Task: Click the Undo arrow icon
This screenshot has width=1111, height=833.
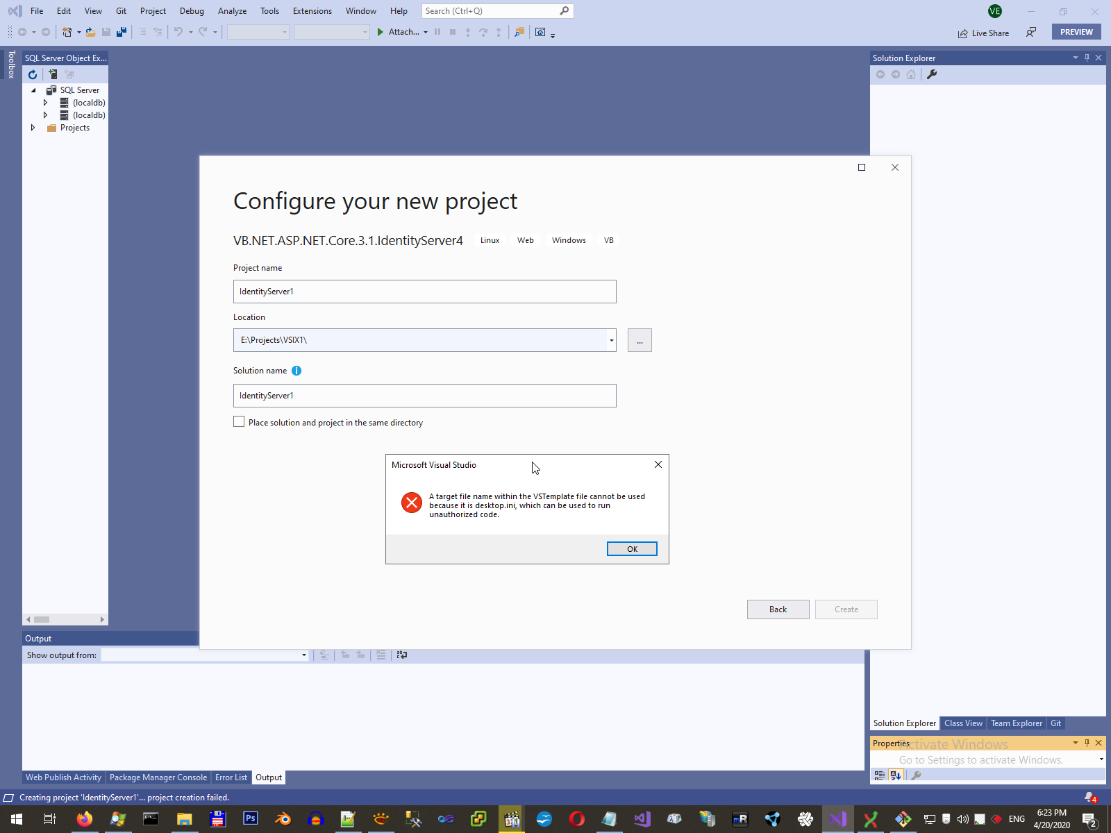Action: coord(178,32)
